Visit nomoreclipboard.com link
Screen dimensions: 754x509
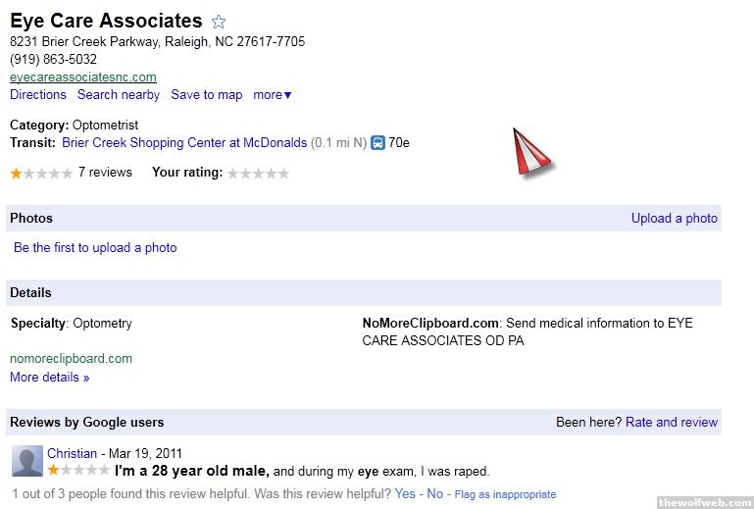71,359
